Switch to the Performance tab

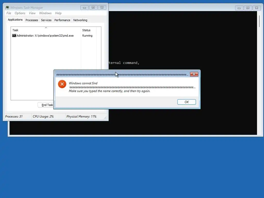tap(62, 20)
